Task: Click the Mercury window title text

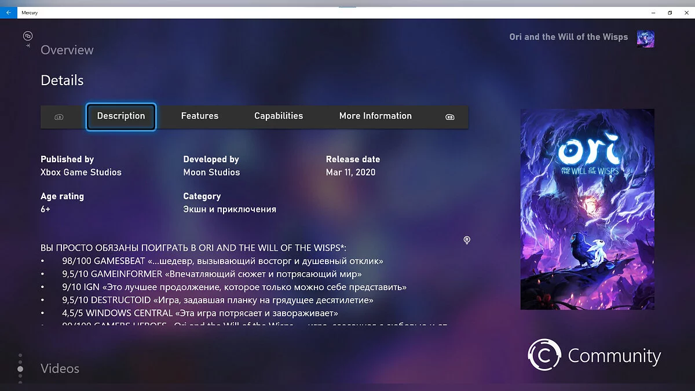Action: click(30, 12)
